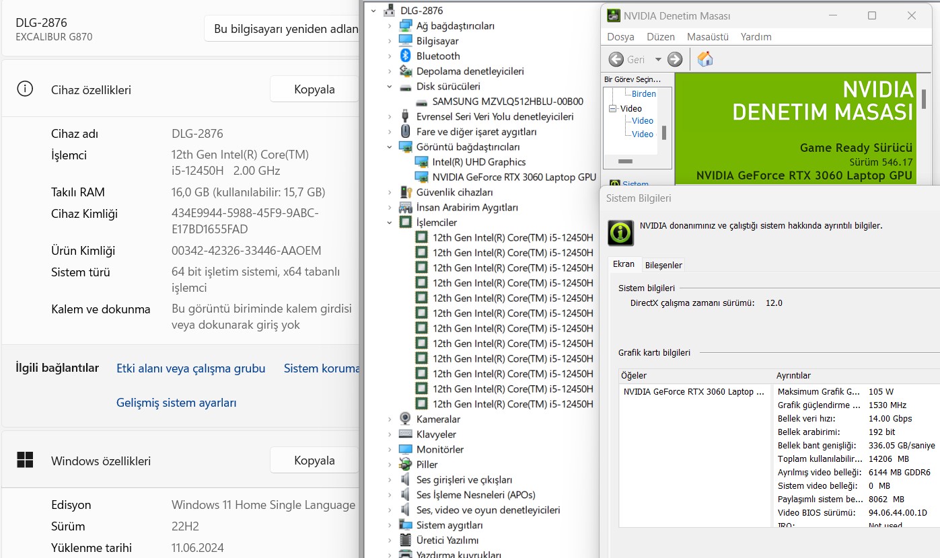Screen dimensions: 940x558
Task: Click the Ayrıntılar column header
Action: point(855,376)
